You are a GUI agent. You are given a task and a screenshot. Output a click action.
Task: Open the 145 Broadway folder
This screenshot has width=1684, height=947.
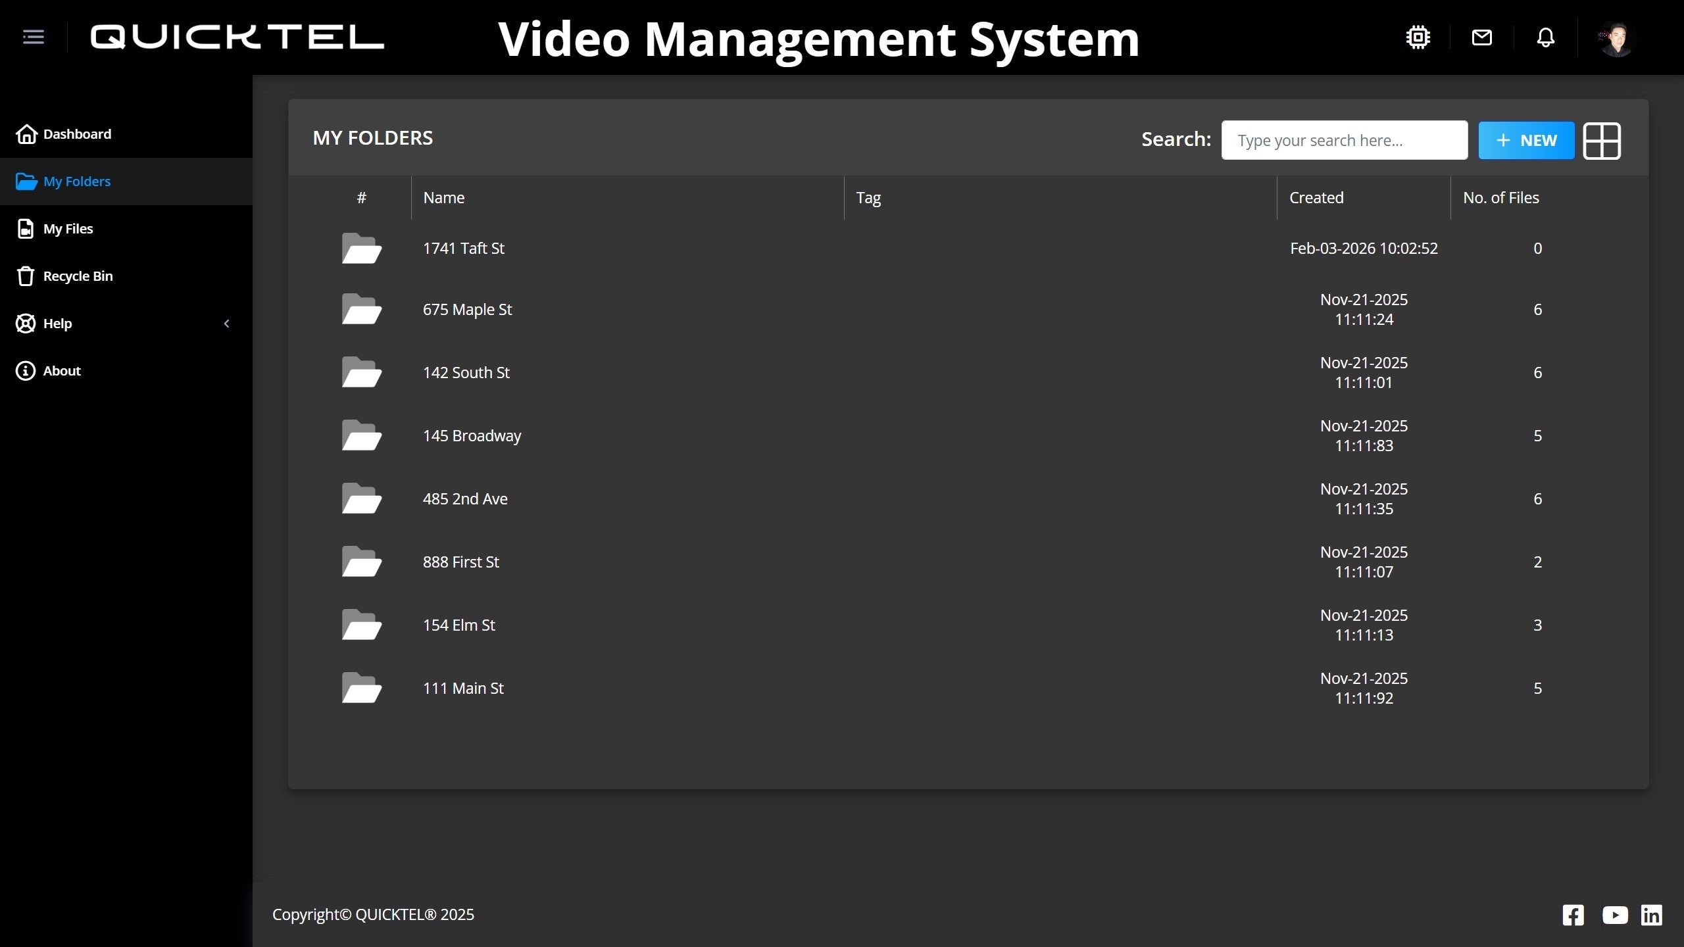click(472, 436)
